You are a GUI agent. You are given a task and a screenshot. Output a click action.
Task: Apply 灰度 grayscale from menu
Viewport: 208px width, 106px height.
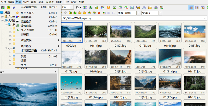click(x=38, y=56)
